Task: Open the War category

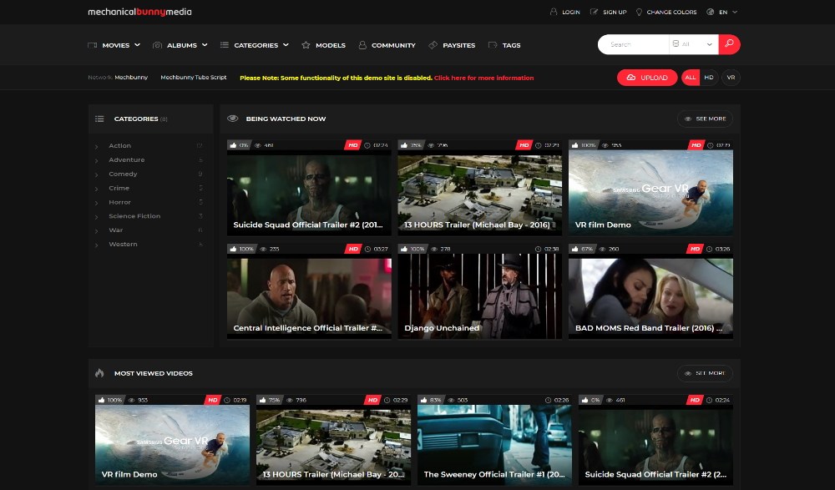Action: point(115,230)
